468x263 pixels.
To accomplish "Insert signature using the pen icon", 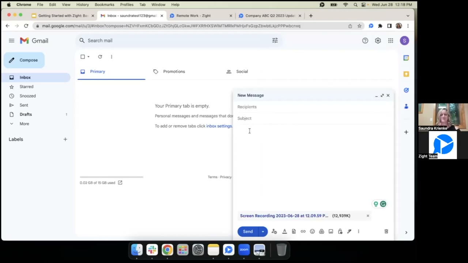I will 349,232.
